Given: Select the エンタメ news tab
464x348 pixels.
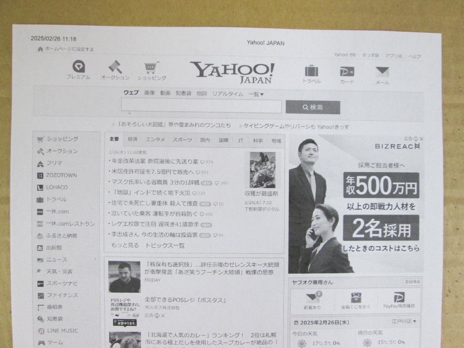Looking at the screenshot, I should pyautogui.click(x=155, y=140).
